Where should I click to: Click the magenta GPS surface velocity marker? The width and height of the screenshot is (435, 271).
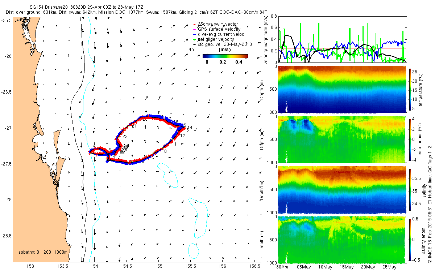point(195,29)
